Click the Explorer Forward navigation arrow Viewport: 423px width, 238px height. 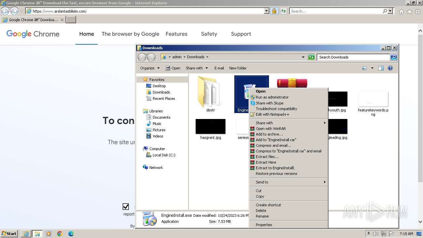pos(151,57)
